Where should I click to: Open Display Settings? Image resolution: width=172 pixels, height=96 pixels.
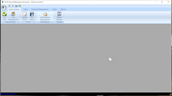(x=59, y=16)
